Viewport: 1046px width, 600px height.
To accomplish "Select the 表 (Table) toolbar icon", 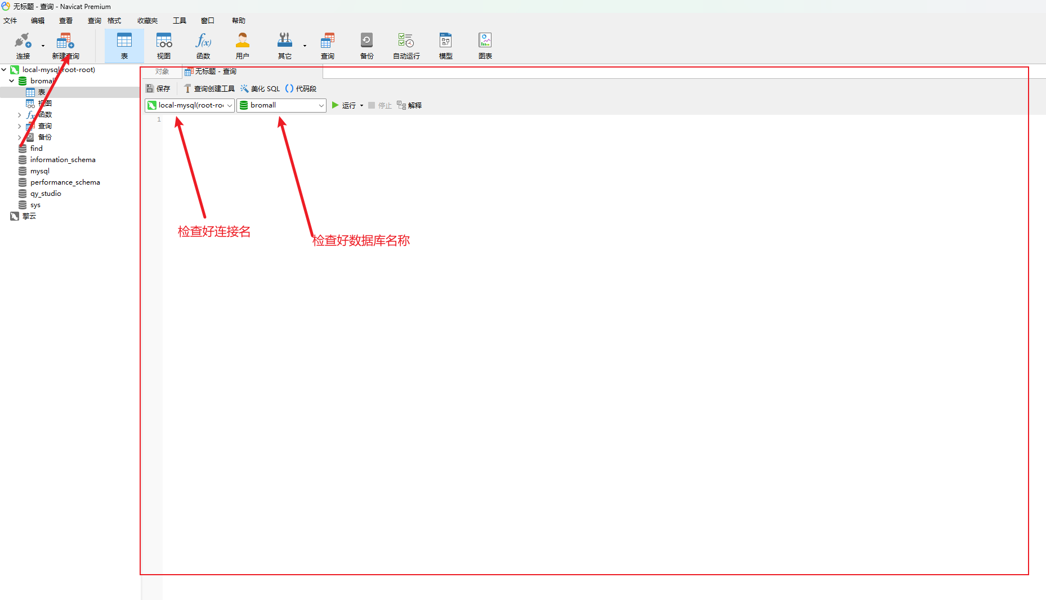I will [x=124, y=46].
